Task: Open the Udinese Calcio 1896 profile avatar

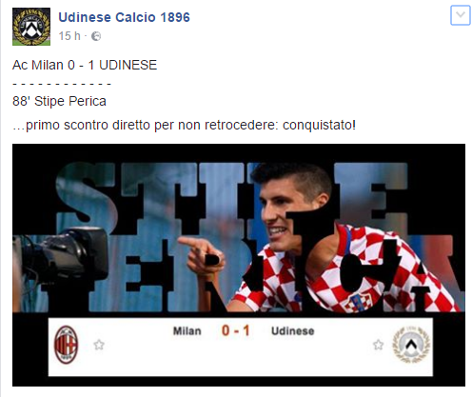Action: click(x=31, y=27)
